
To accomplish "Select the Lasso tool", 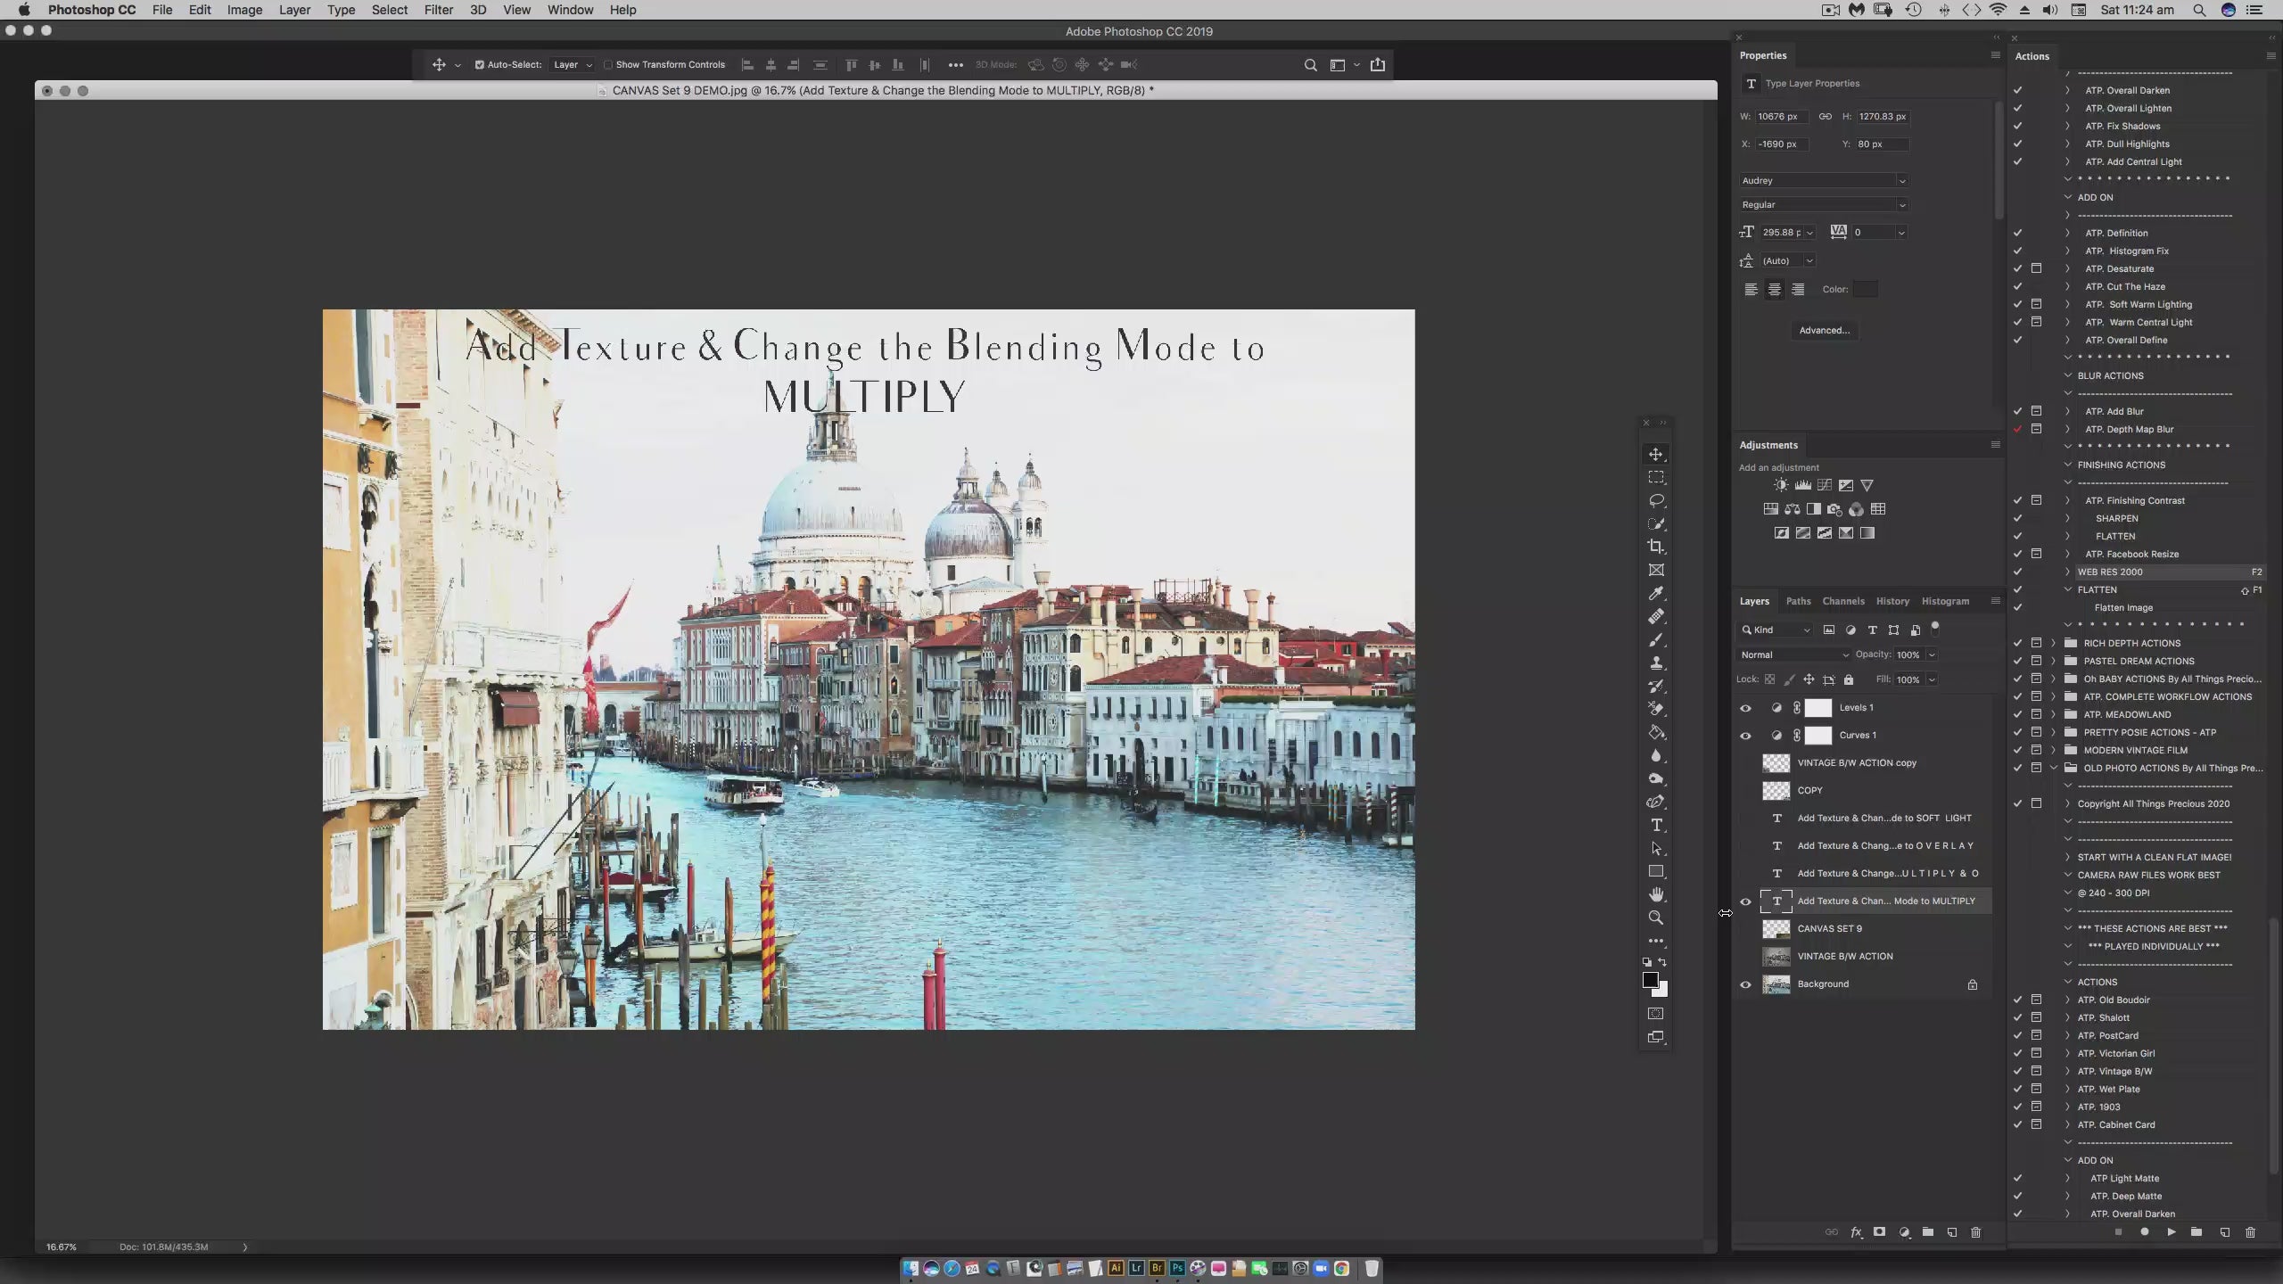I will (x=1656, y=500).
